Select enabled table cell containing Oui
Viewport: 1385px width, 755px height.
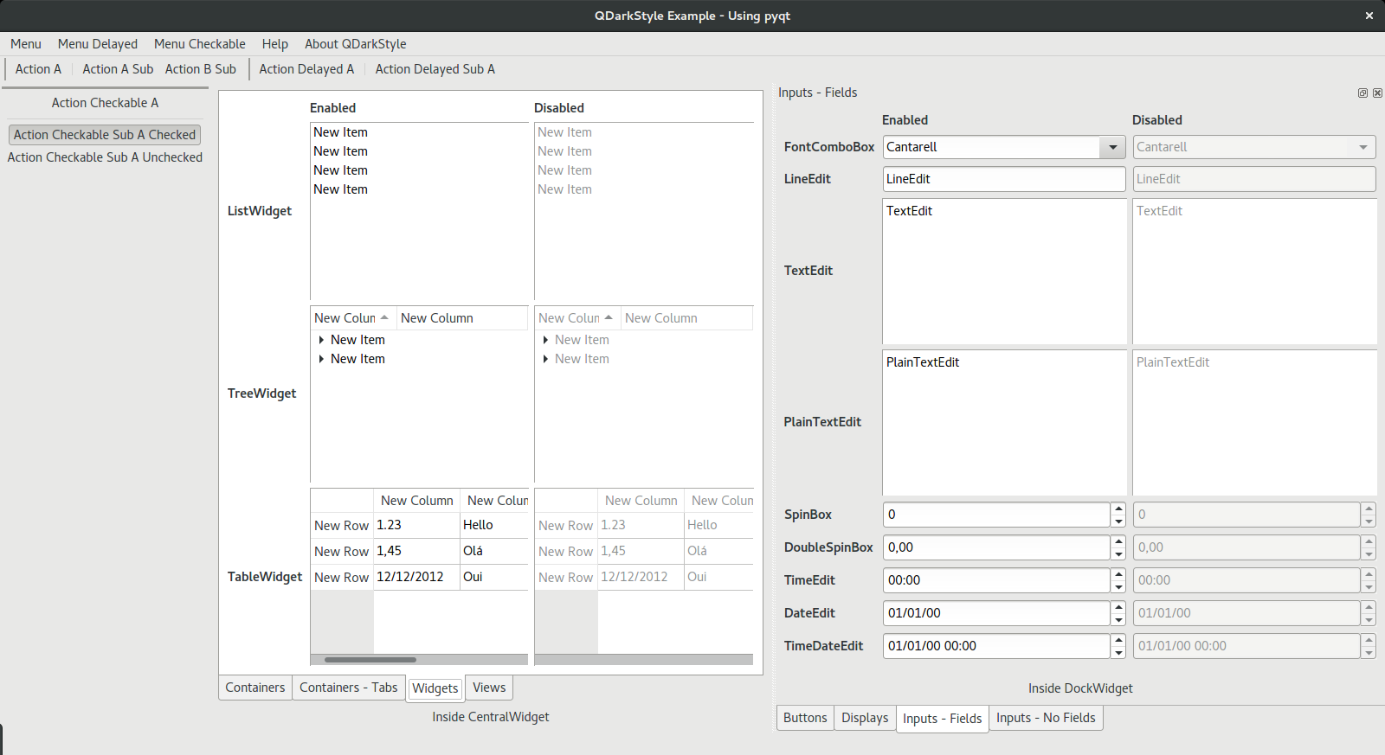coord(494,577)
